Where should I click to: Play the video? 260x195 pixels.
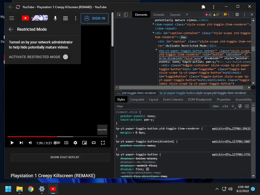[12, 143]
